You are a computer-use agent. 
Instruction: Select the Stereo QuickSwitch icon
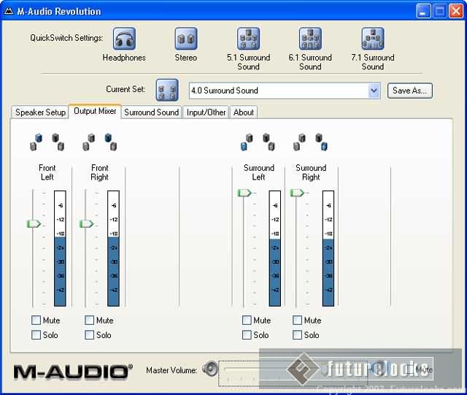185,39
